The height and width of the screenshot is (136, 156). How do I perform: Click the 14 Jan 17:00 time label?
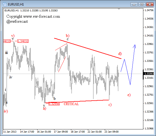click(x=27, y=132)
